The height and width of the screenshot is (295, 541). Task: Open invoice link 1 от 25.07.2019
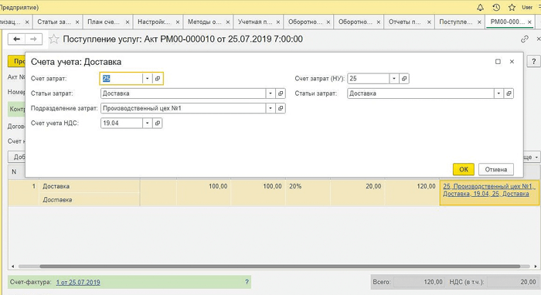(78, 282)
